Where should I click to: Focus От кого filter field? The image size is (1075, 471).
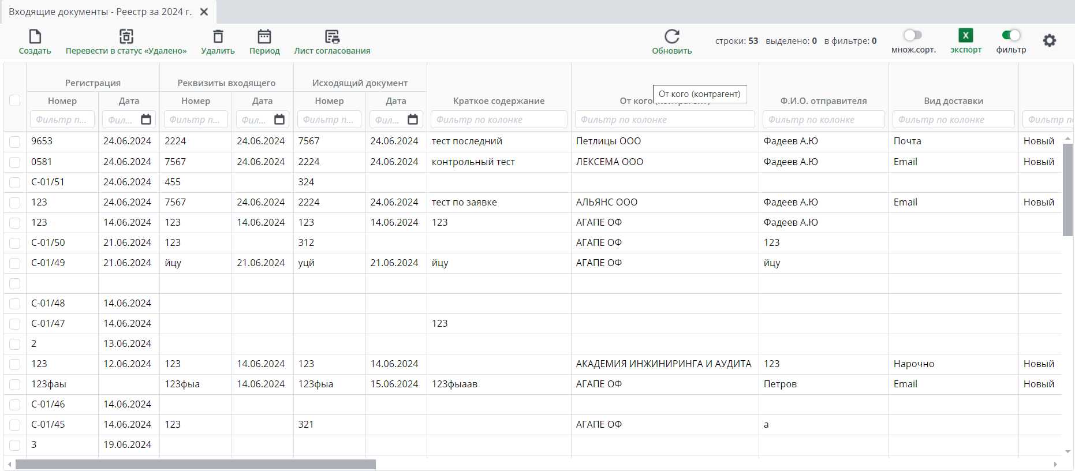tap(665, 119)
